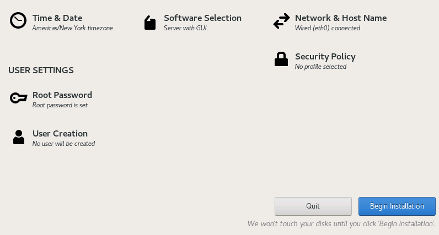The height and width of the screenshot is (235, 439).
Task: Open the Time & Date settings
Action: click(x=57, y=18)
